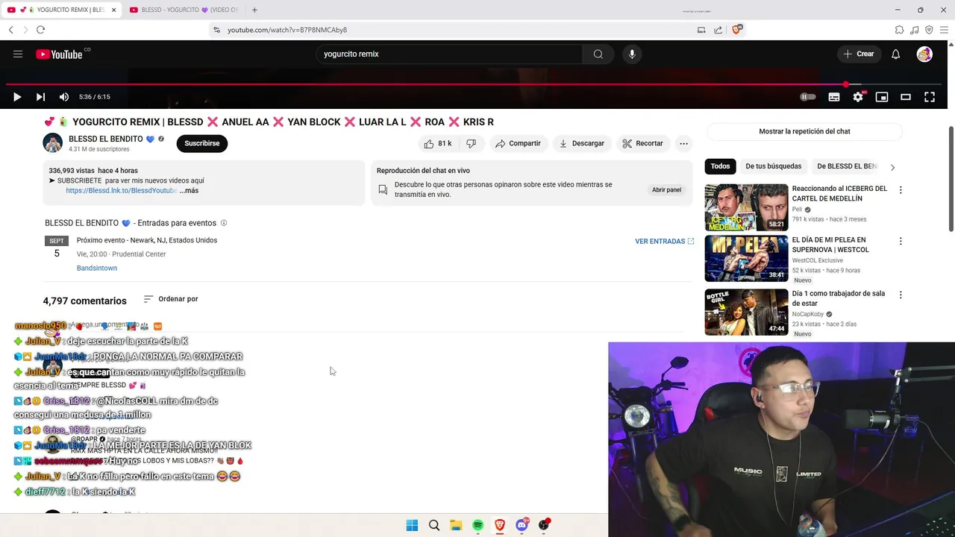The image size is (955, 537).
Task: Switch to the miniplayer
Action: click(x=882, y=97)
